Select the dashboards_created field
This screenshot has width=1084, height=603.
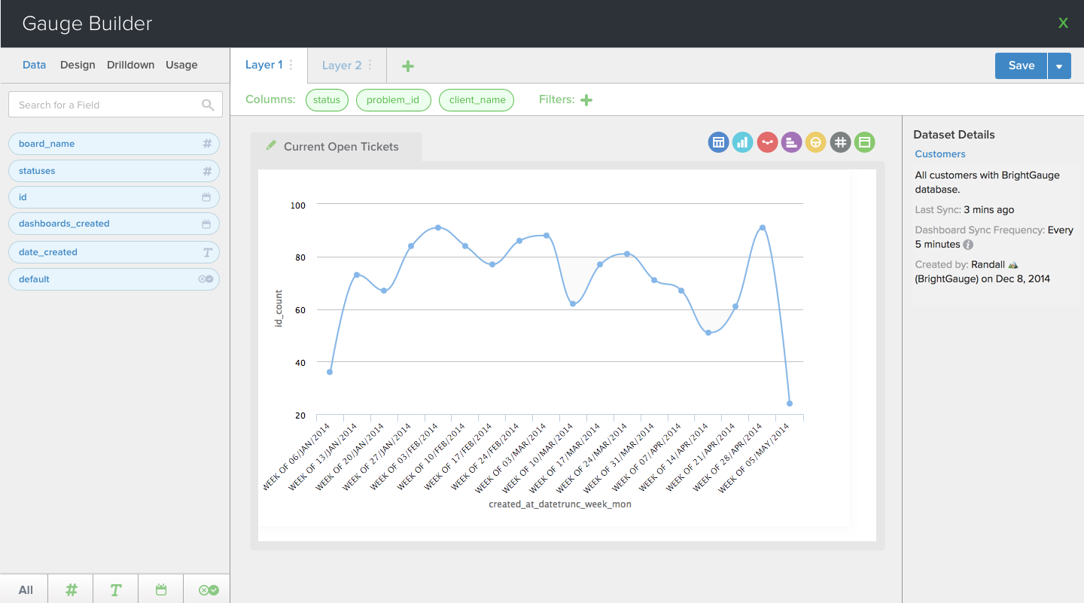pos(114,224)
